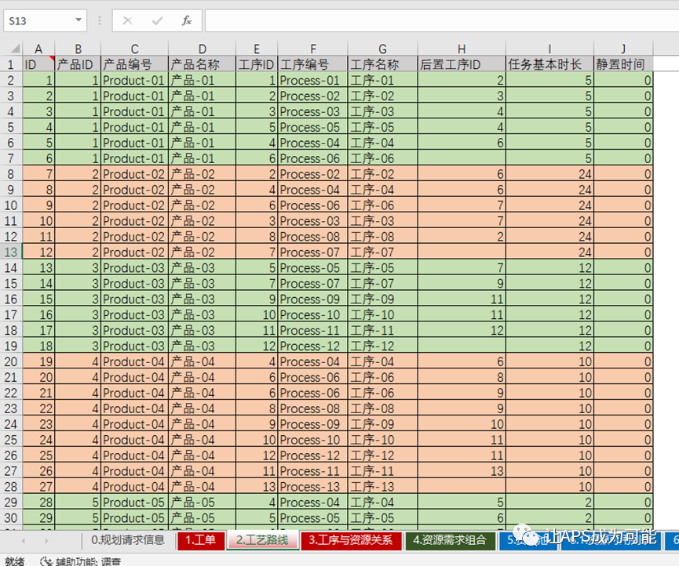Click task duration 24 in row 8
The width and height of the screenshot is (679, 566).
pyautogui.click(x=549, y=174)
